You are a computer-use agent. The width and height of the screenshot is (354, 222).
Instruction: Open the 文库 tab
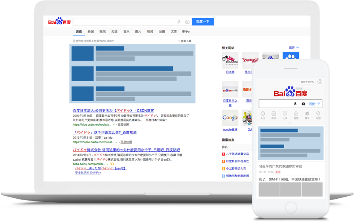click(x=174, y=32)
